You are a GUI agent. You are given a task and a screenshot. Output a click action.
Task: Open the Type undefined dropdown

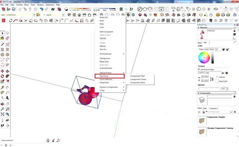coord(34,15)
